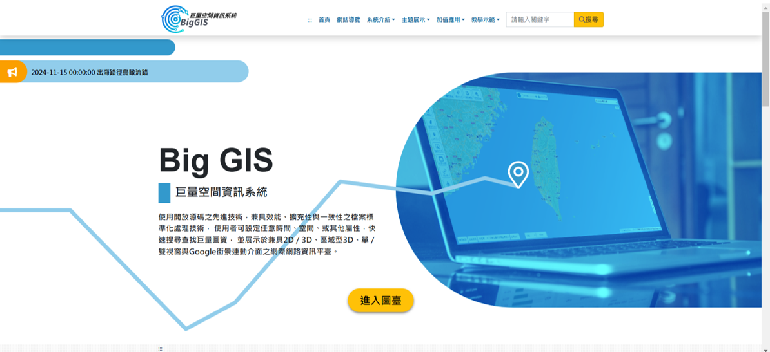
Task: Click the accessibility anchor dots at page bottom
Action: 160,349
